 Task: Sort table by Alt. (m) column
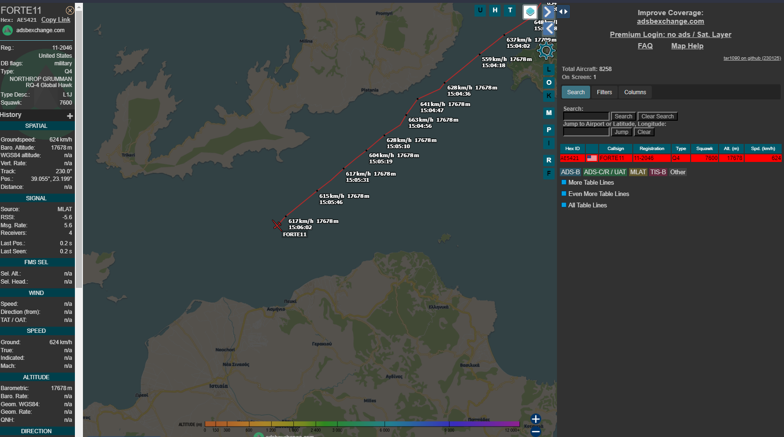[x=731, y=149]
